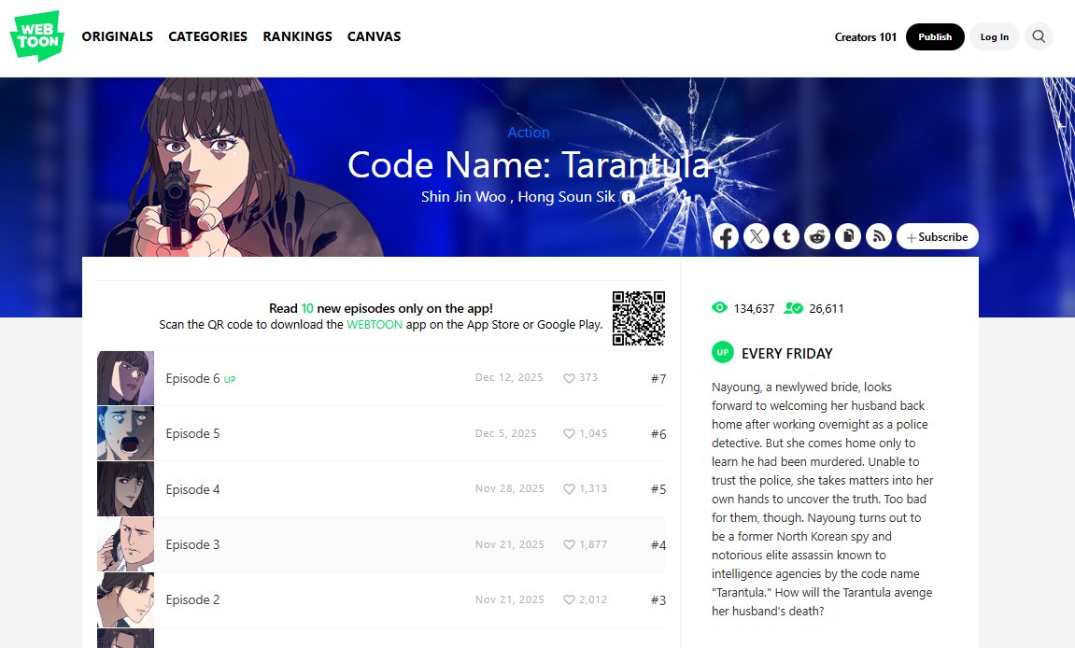Open the CATEGORIES menu
Image resolution: width=1075 pixels, height=648 pixels.
coord(207,36)
